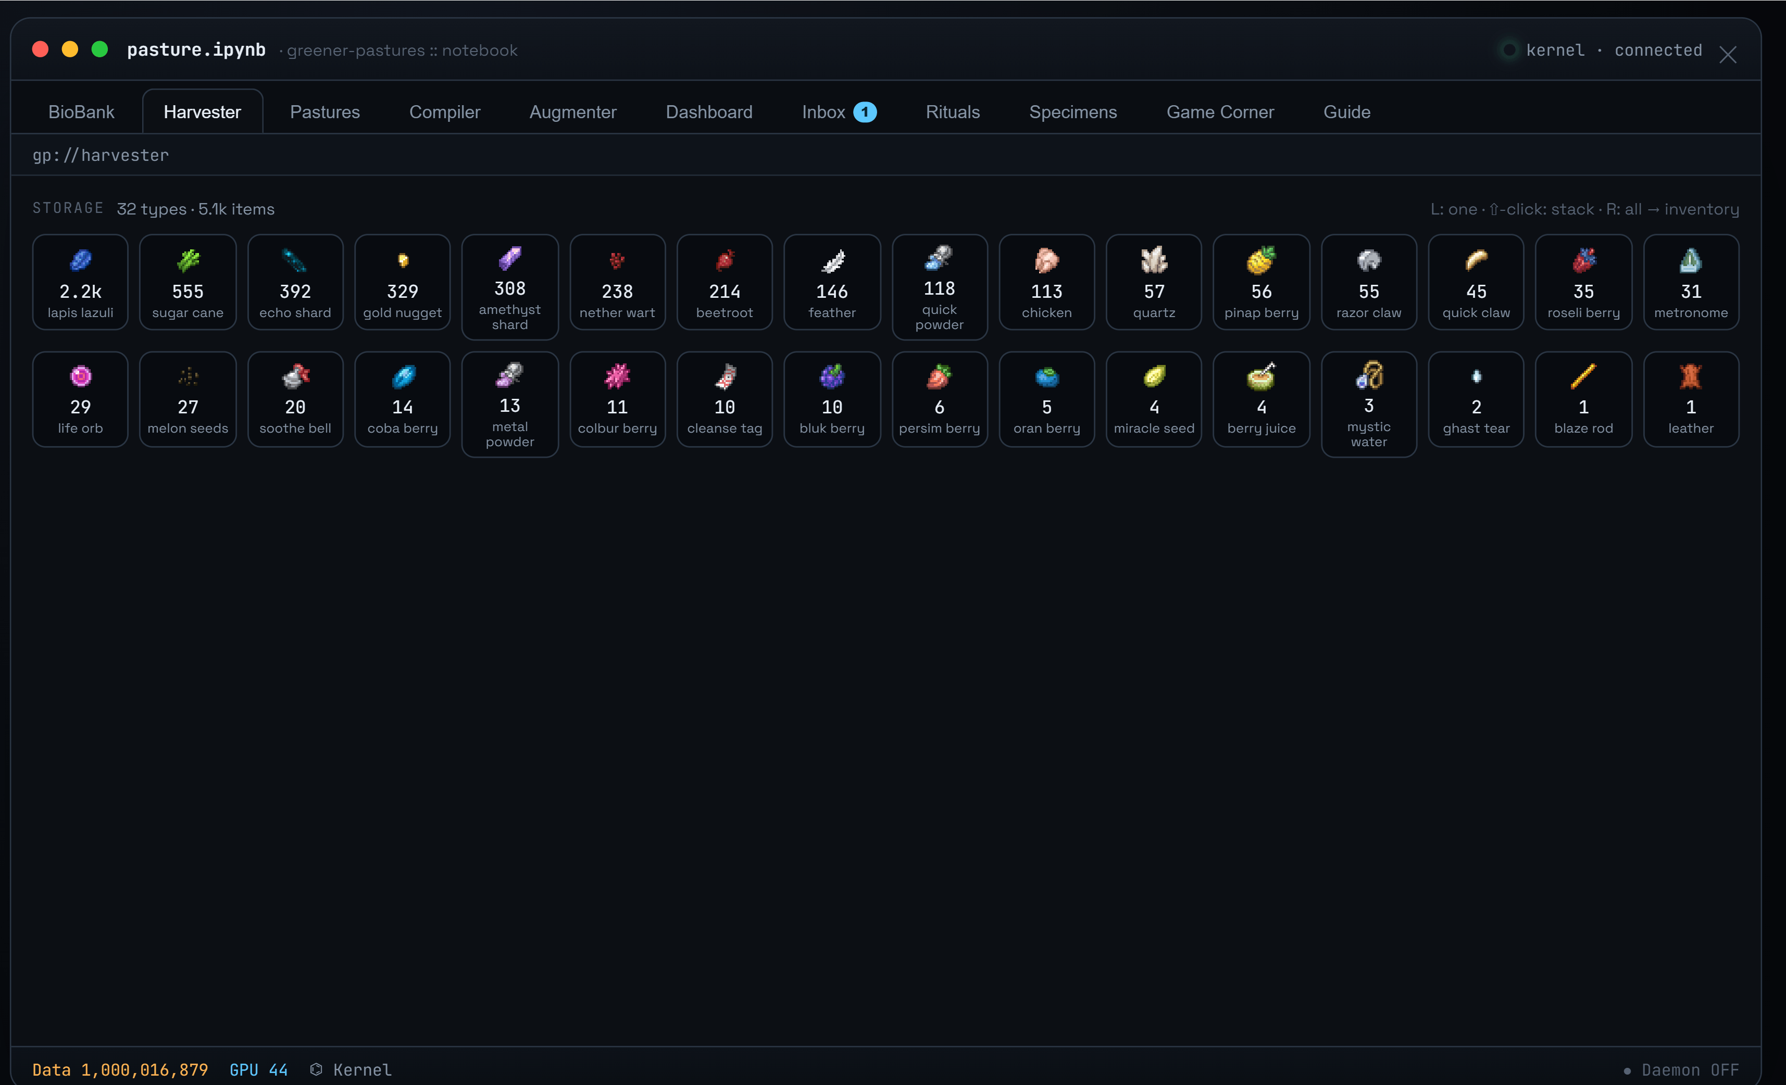Click the blaze rod icon
The width and height of the screenshot is (1786, 1085).
(1583, 376)
